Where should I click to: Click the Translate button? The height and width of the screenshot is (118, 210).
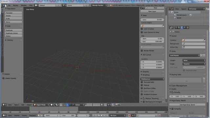13,13
